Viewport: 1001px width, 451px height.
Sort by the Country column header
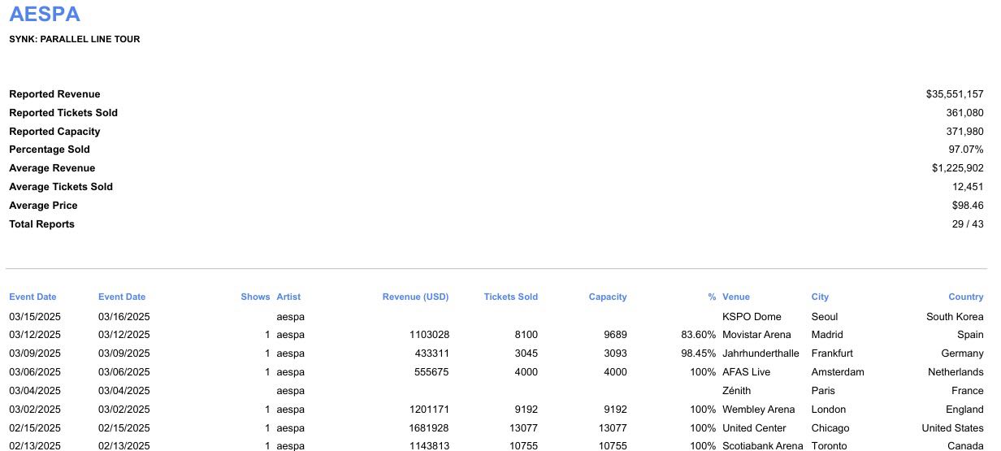coord(966,297)
